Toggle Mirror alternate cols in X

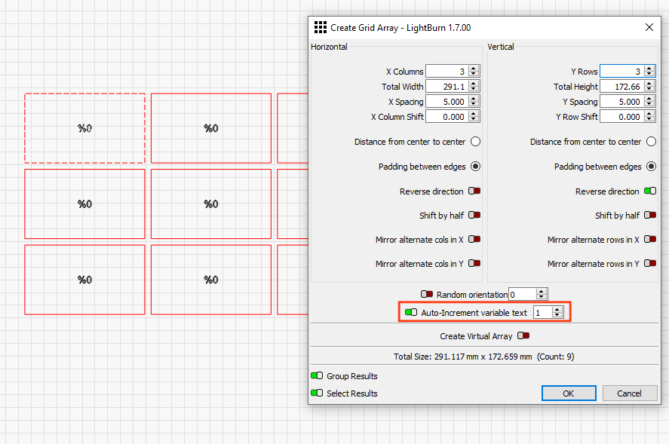(x=474, y=239)
